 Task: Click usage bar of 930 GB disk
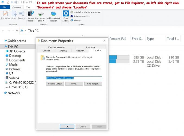tap(119, 57)
